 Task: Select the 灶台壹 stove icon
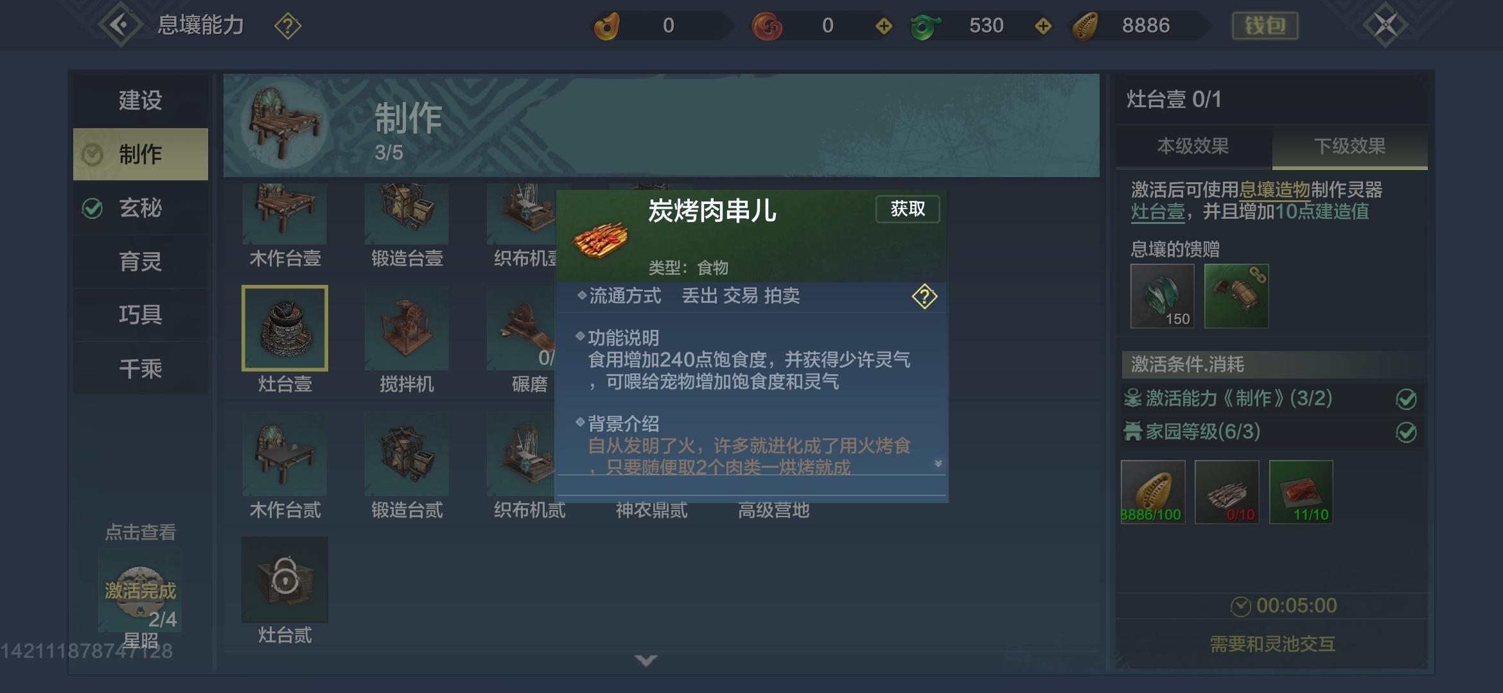tap(285, 328)
